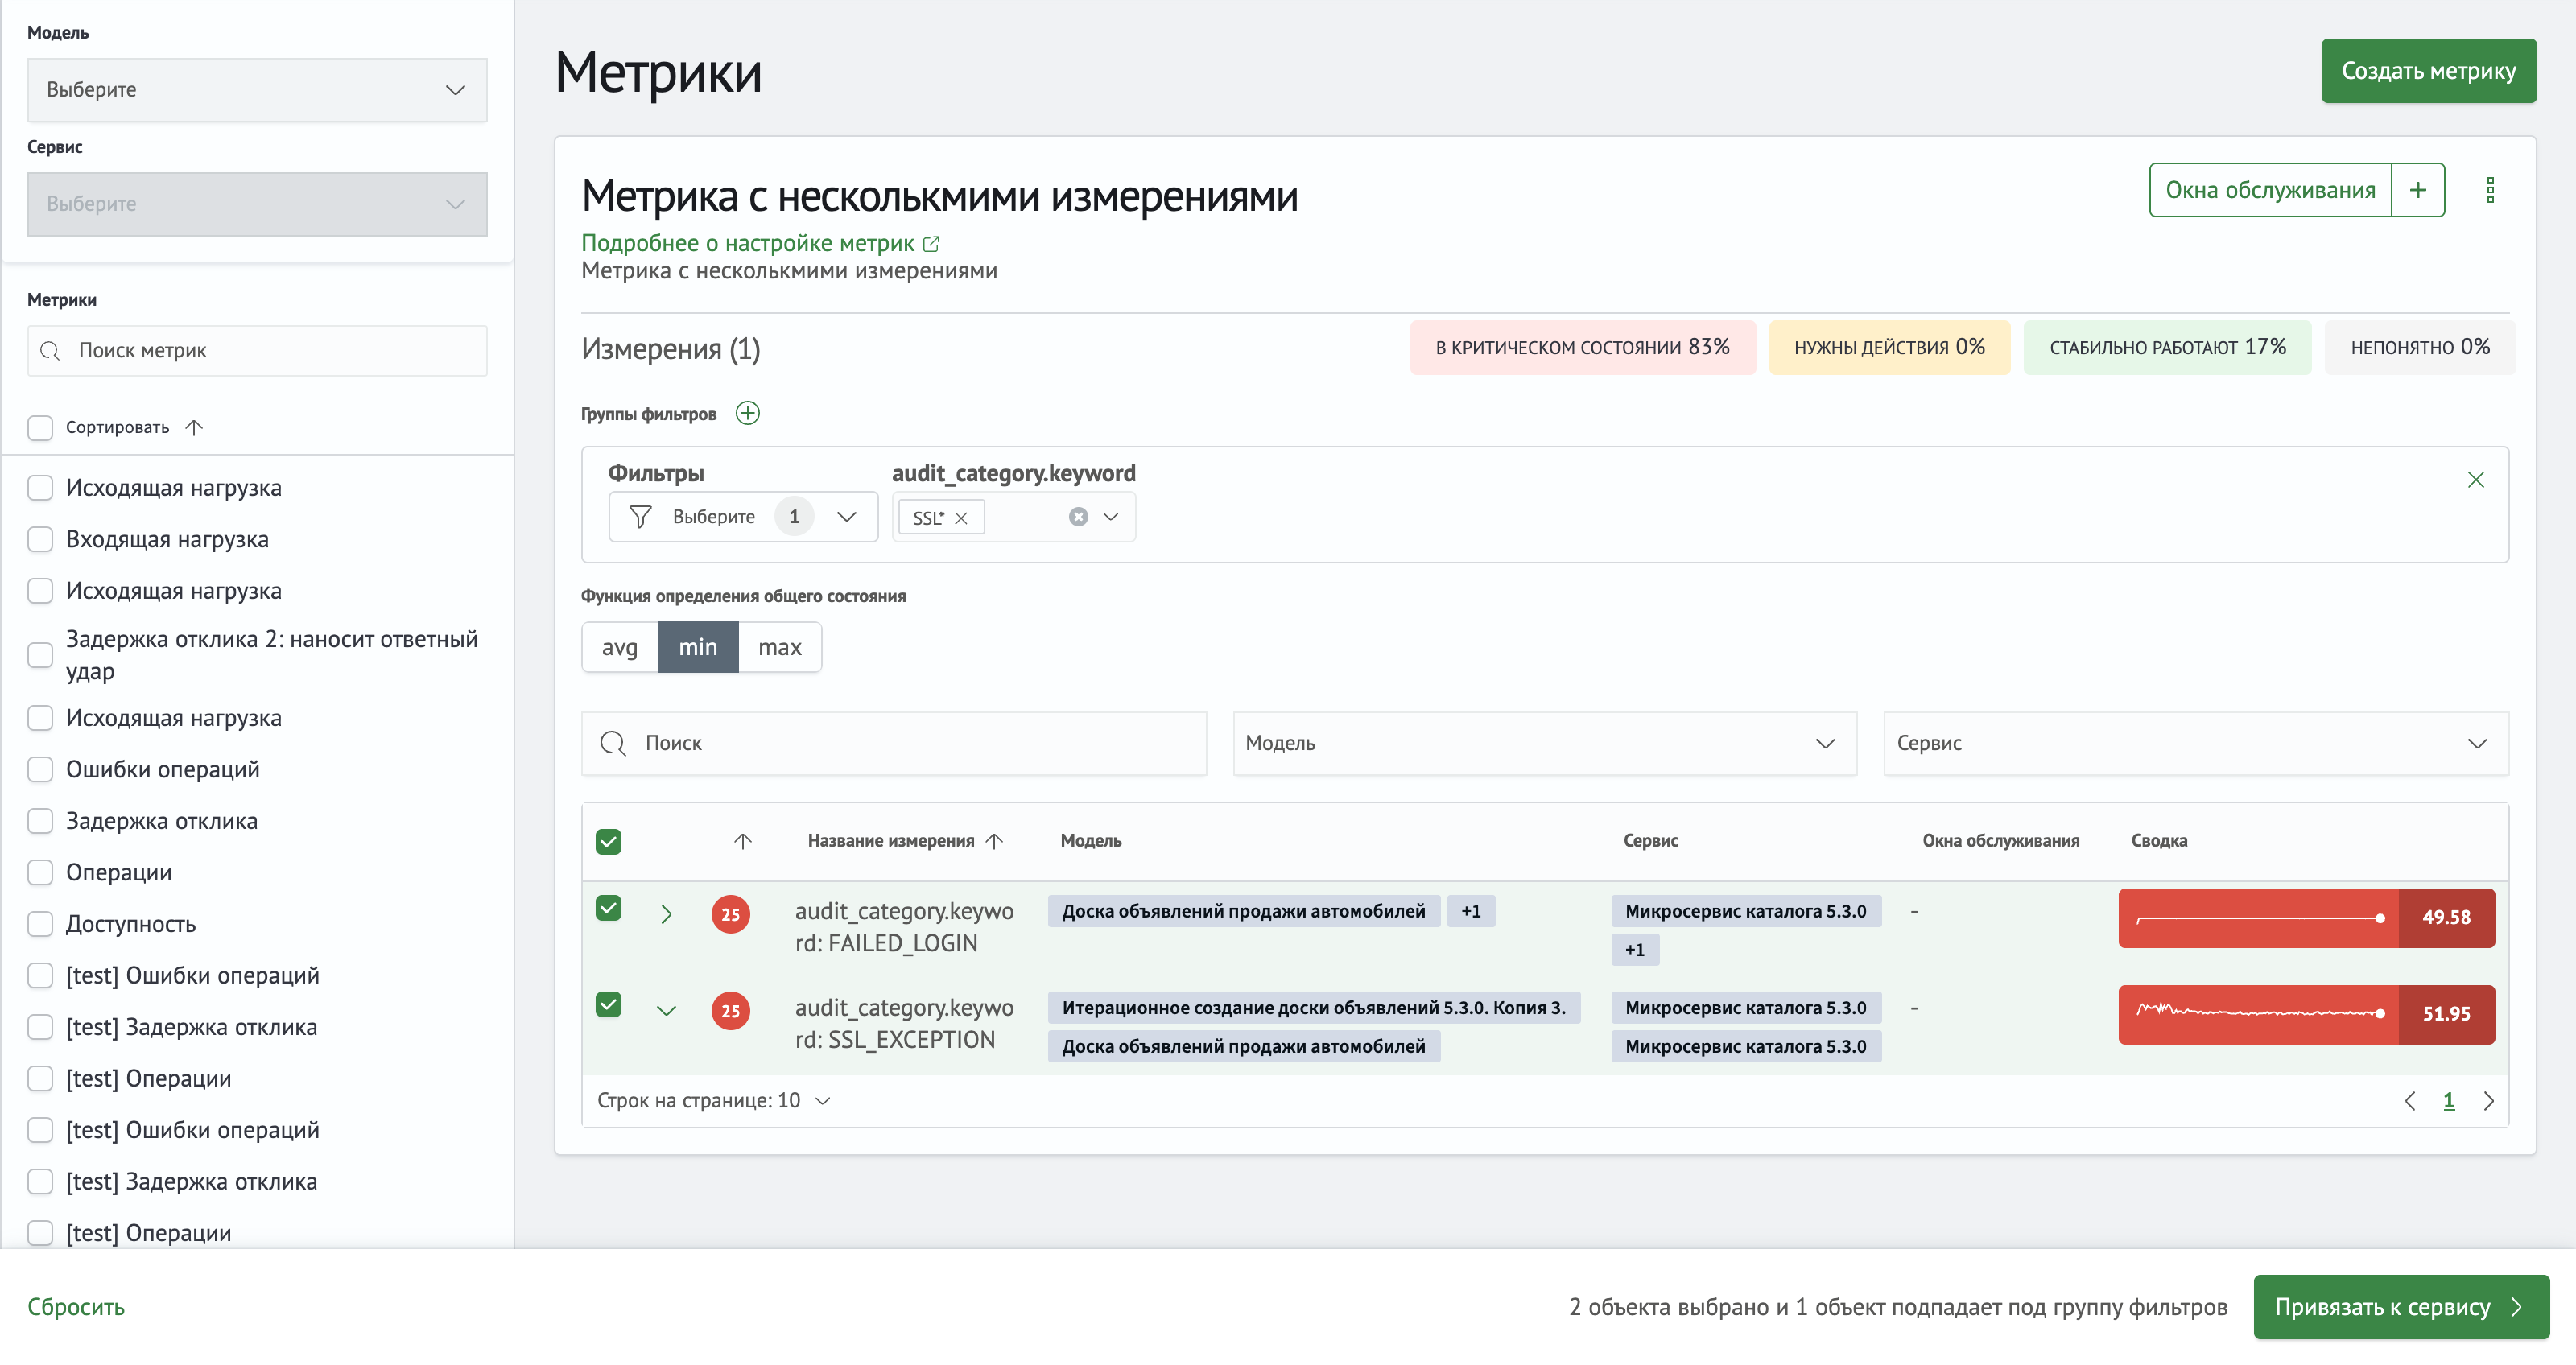Select the min aggregation function
Image resolution: width=2576 pixels, height=1365 pixels.
pyautogui.click(x=698, y=647)
